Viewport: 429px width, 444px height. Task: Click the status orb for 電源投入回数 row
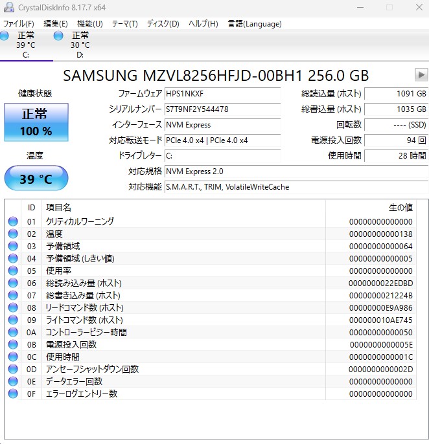[13, 344]
